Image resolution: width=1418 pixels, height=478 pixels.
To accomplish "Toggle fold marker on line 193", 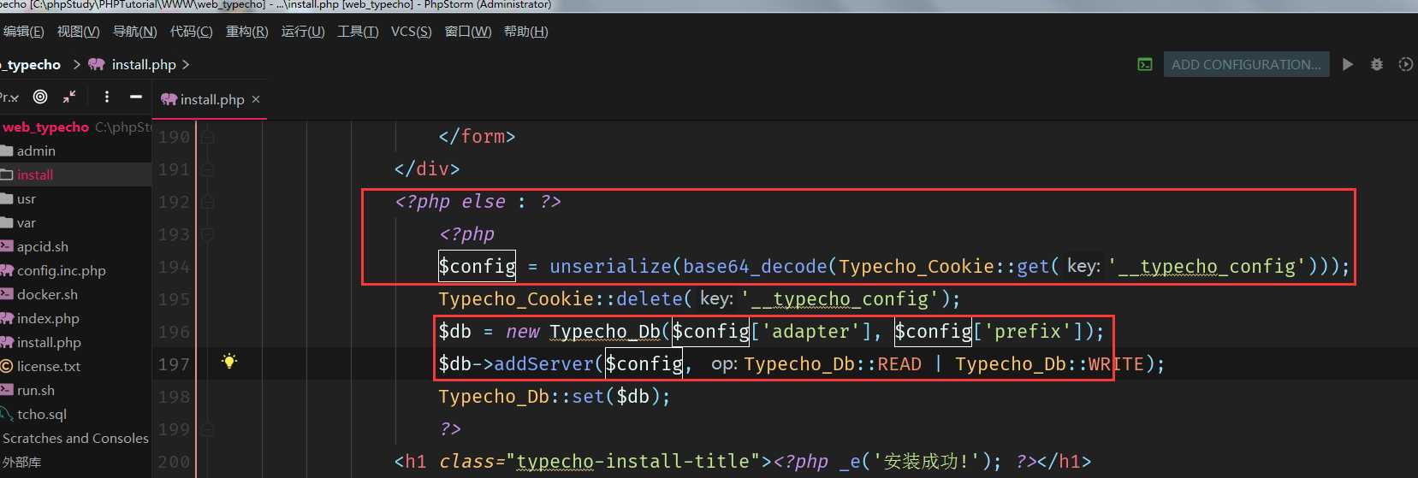I will click(207, 234).
